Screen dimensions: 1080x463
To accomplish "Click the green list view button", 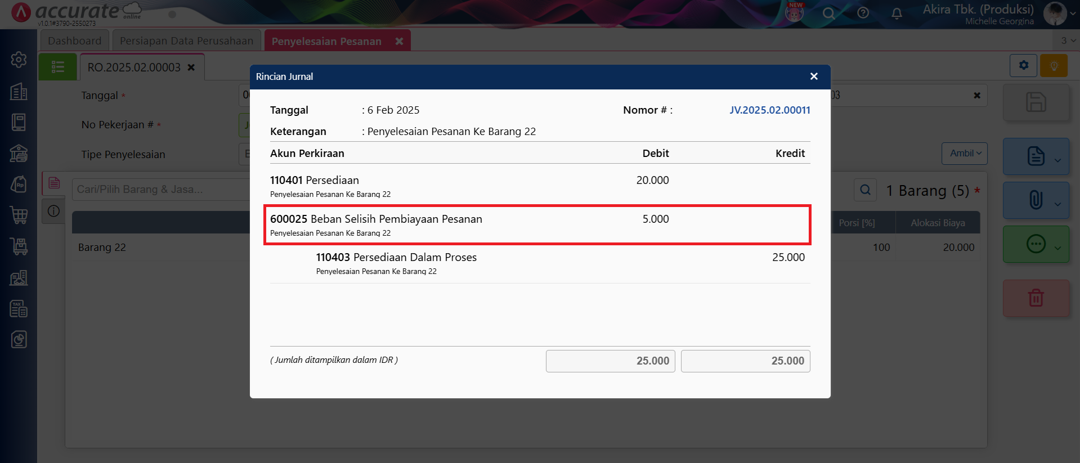I will (x=57, y=68).
